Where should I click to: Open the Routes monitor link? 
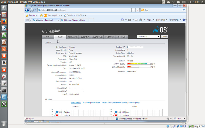point(131,103)
